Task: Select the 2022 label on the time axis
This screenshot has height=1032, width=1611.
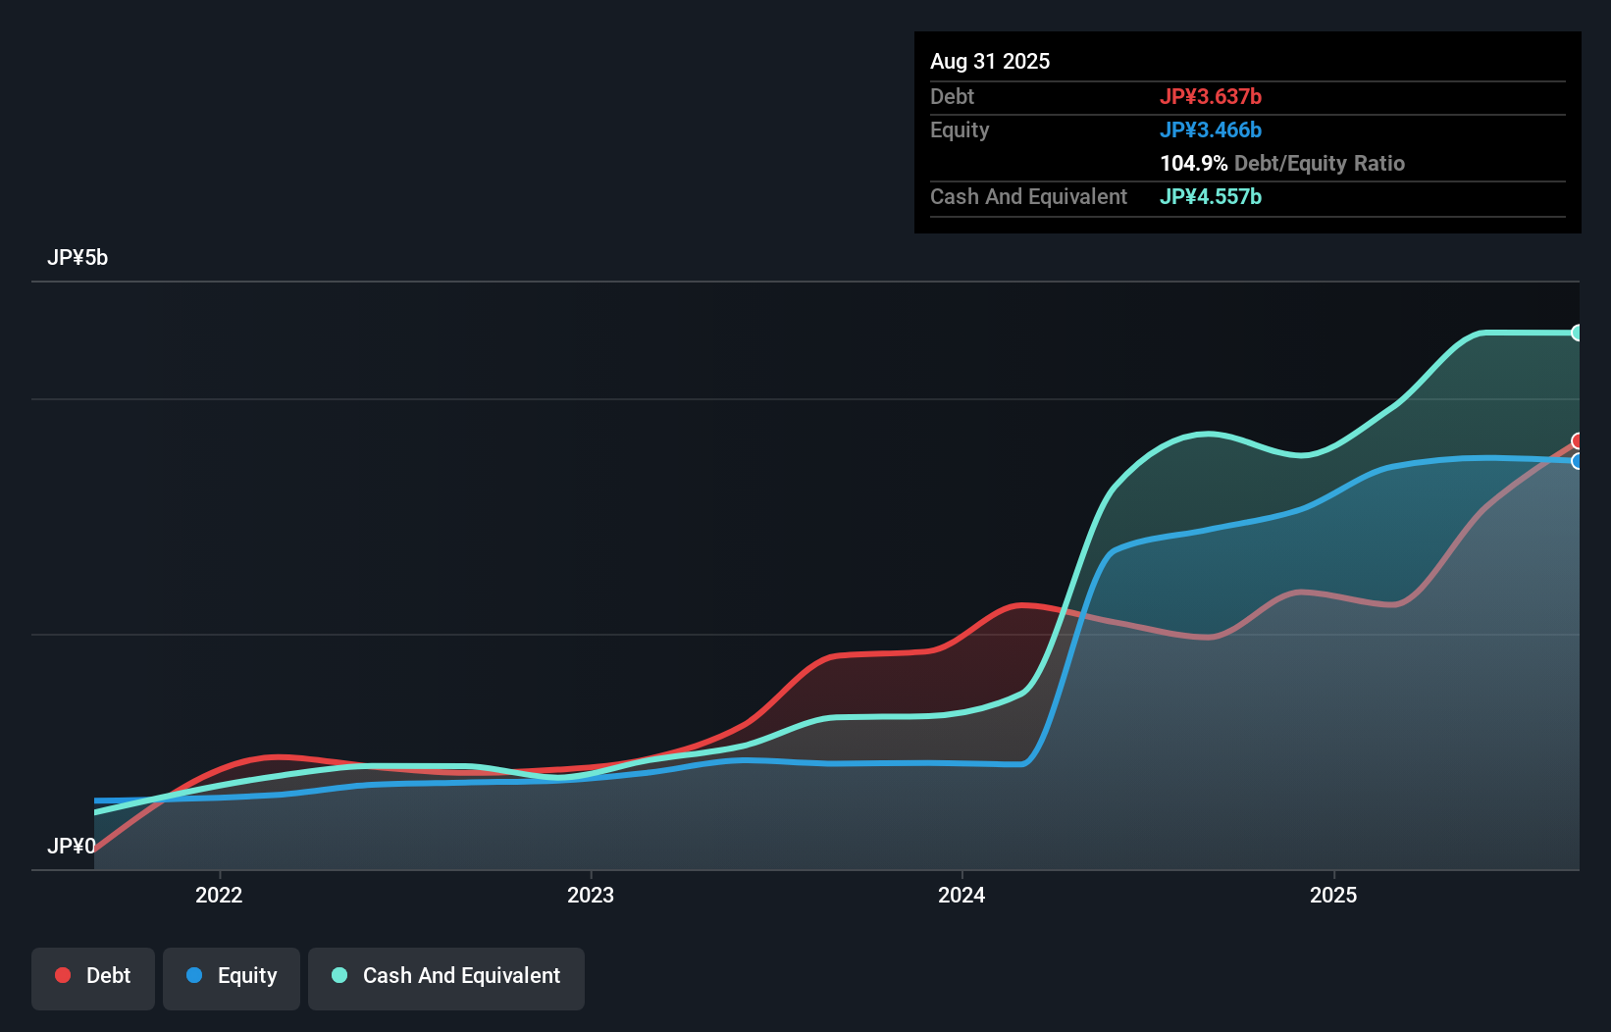Action: (220, 895)
